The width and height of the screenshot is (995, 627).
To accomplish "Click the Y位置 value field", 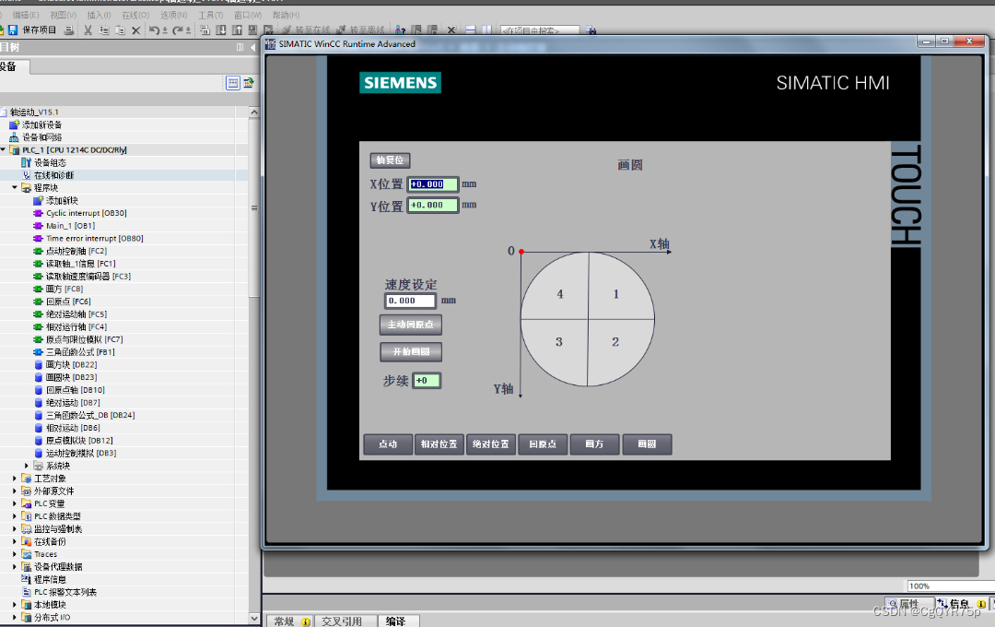I will (x=433, y=206).
